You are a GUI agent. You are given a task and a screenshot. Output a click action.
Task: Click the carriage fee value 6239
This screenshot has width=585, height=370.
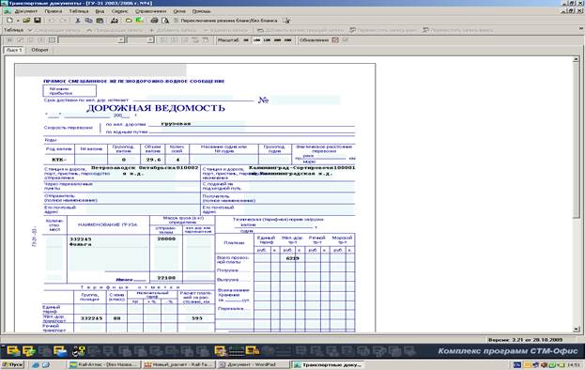(x=293, y=258)
